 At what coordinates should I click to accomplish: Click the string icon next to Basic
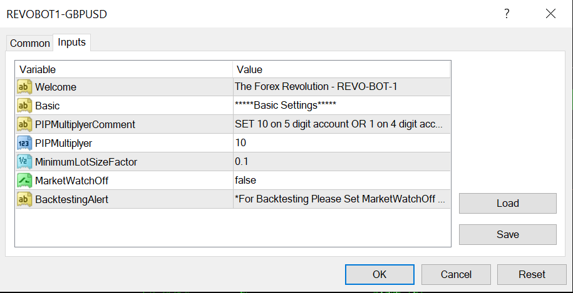point(24,106)
